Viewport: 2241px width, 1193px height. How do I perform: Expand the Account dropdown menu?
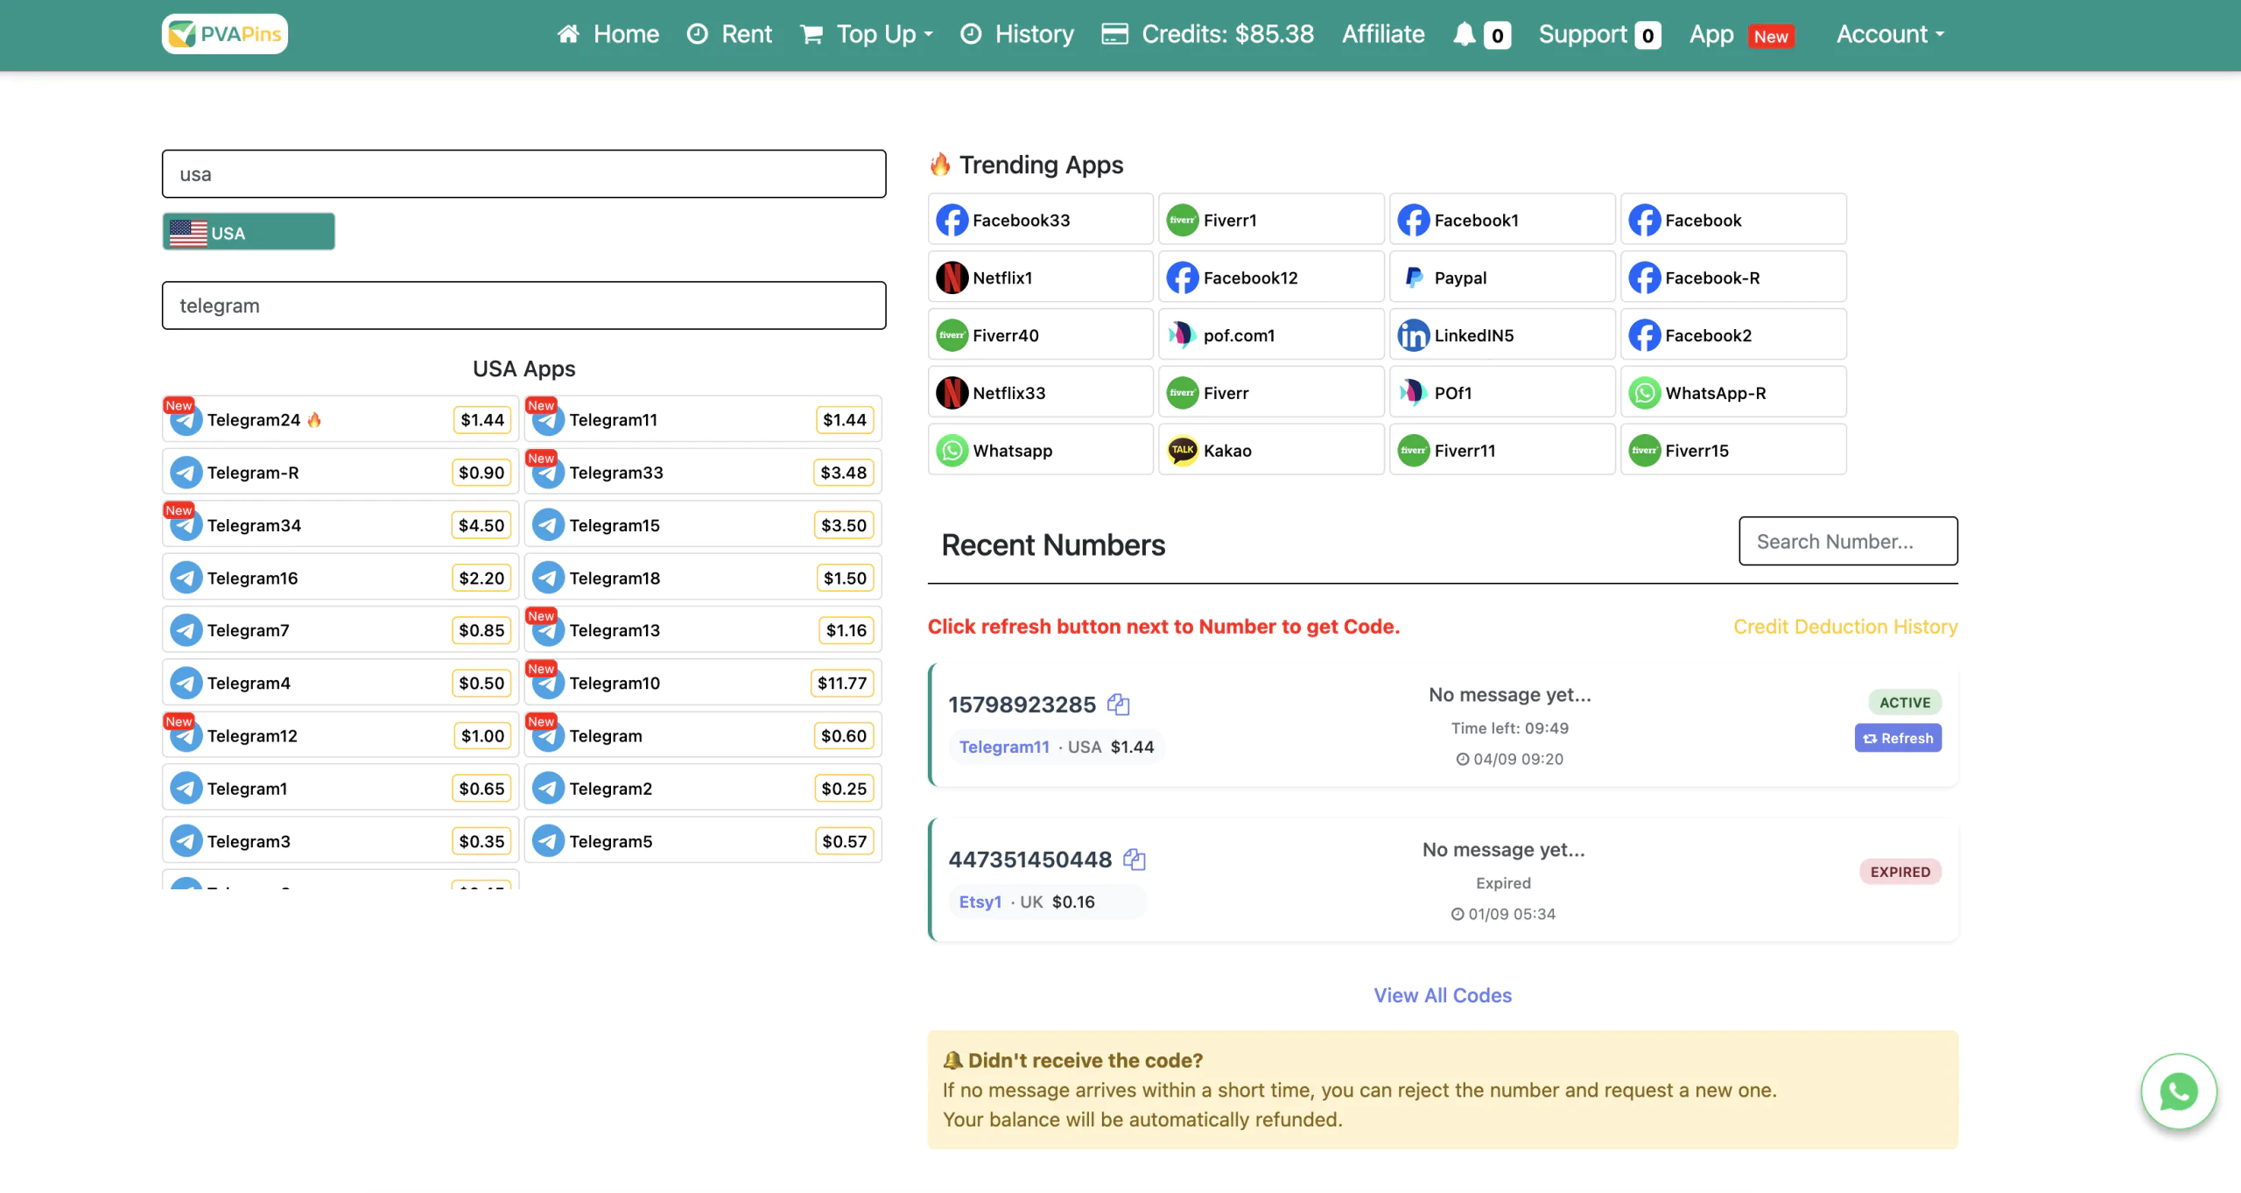(x=1890, y=34)
